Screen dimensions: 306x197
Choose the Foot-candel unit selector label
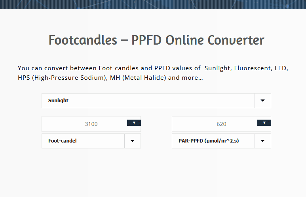tap(63, 141)
